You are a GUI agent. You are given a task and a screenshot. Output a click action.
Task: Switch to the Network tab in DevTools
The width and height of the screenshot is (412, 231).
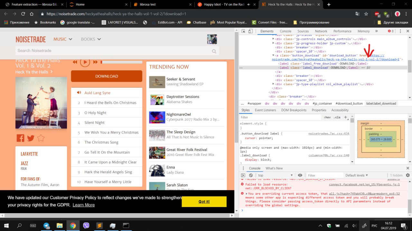pyautogui.click(x=321, y=31)
